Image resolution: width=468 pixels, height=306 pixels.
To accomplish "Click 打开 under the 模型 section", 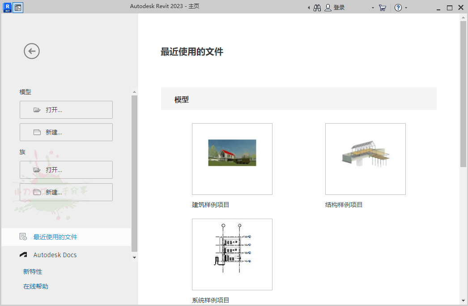I will (66, 110).
